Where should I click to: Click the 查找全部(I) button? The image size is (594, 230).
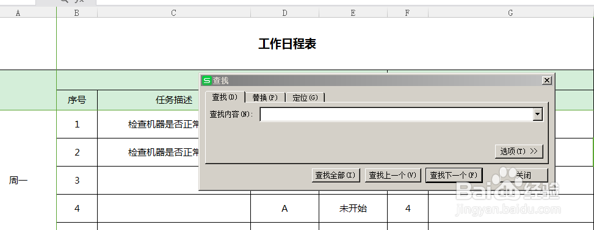(x=336, y=176)
